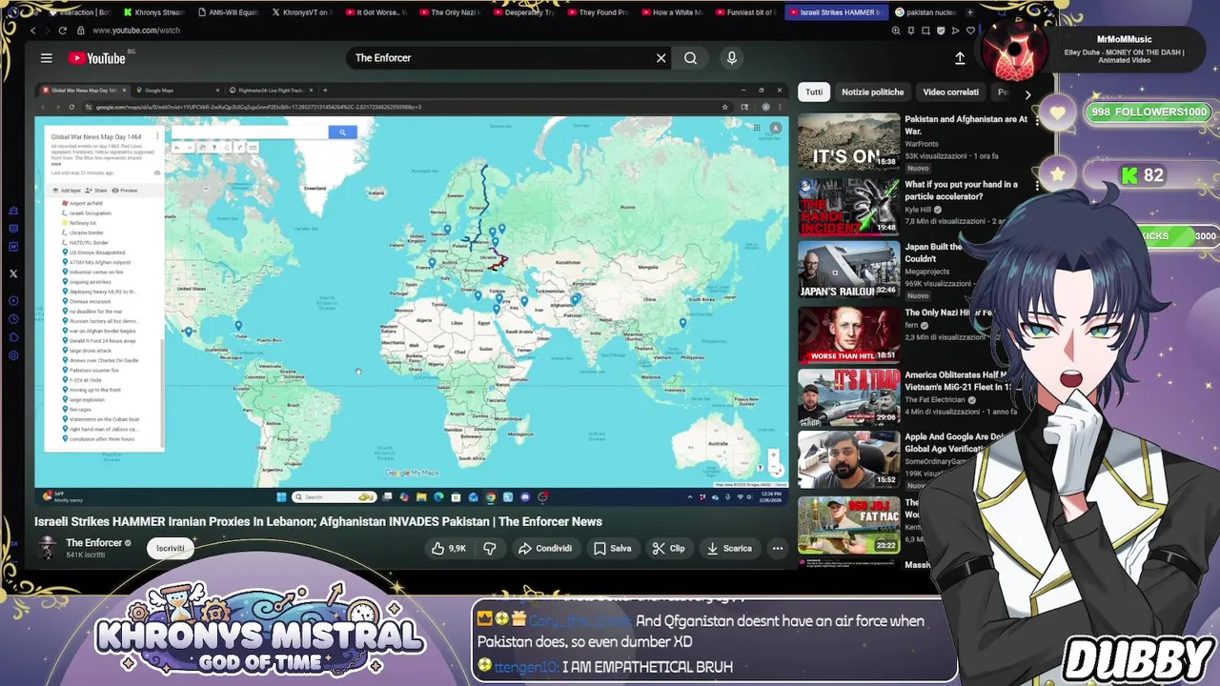This screenshot has width=1220, height=686.
Task: Open The Enforcer channel avatar
Action: 47,548
